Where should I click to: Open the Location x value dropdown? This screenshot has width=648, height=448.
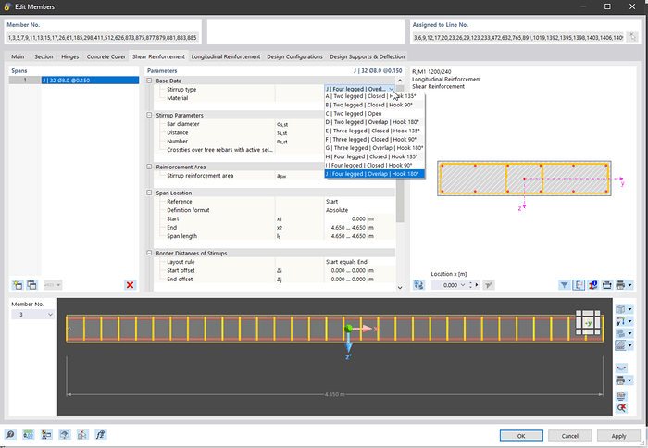click(x=461, y=285)
